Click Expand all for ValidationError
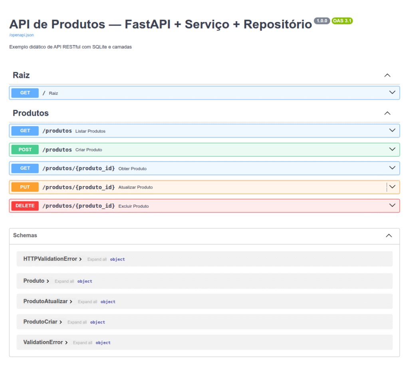 (83, 343)
